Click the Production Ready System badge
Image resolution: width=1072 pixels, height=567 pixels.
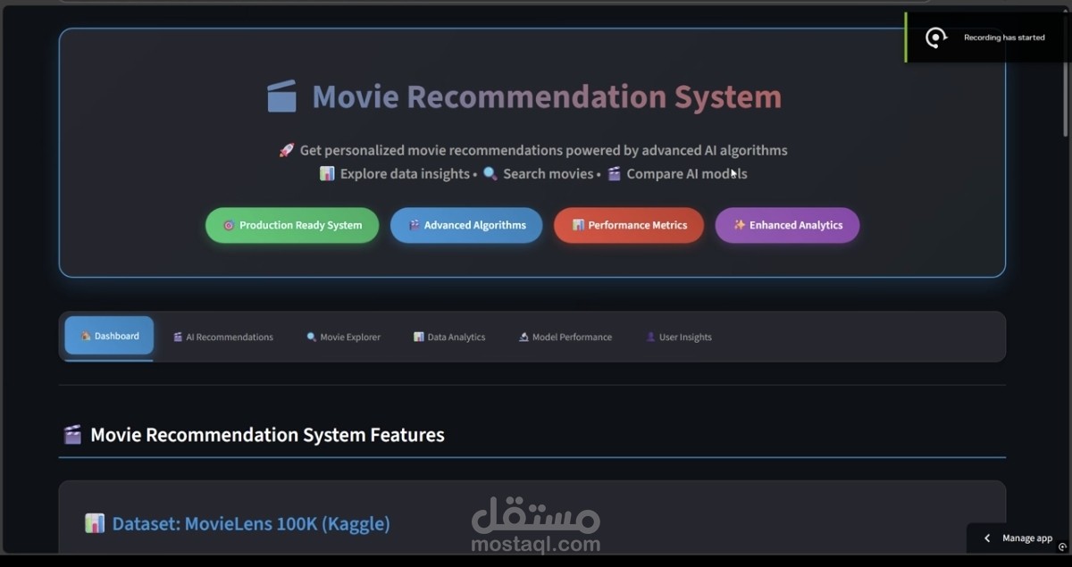[291, 225]
